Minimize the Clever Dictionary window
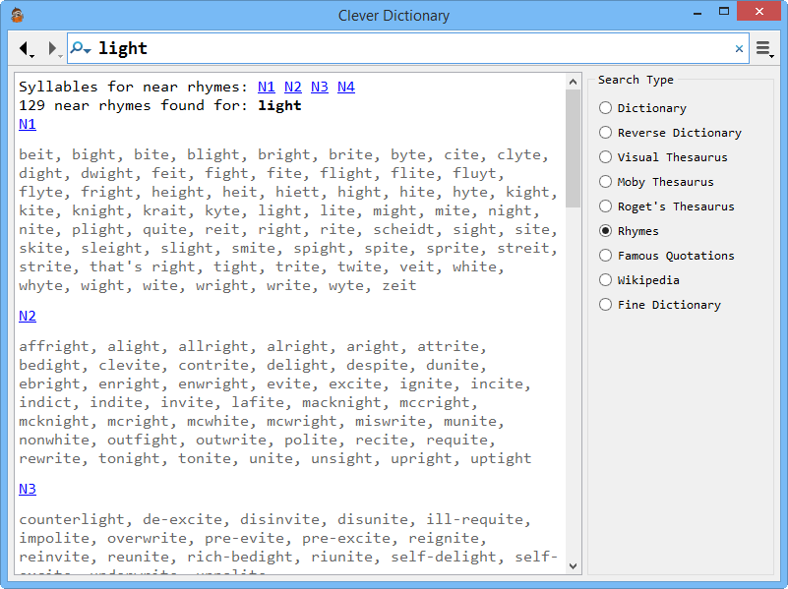 coord(697,12)
